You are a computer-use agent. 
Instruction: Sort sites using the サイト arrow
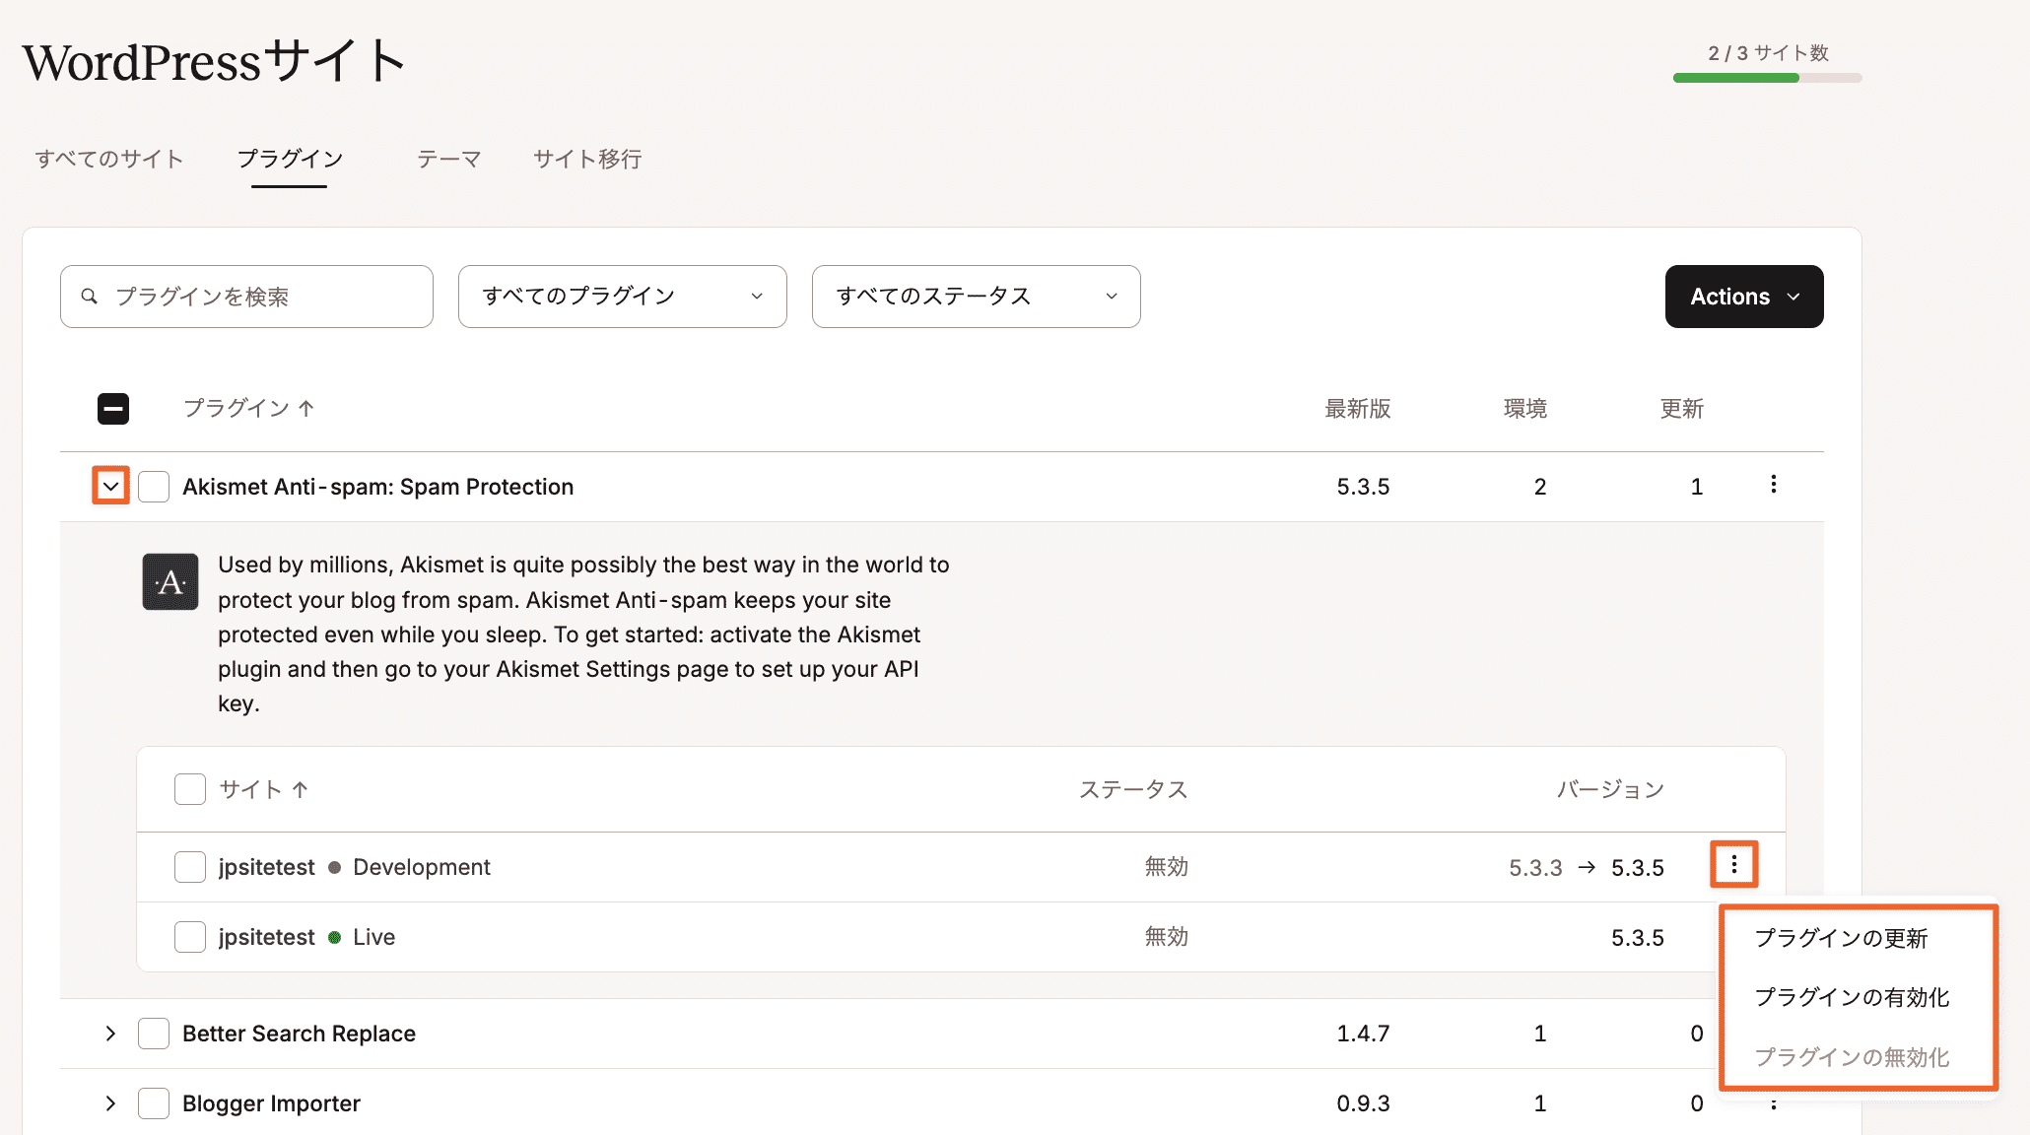point(301,789)
